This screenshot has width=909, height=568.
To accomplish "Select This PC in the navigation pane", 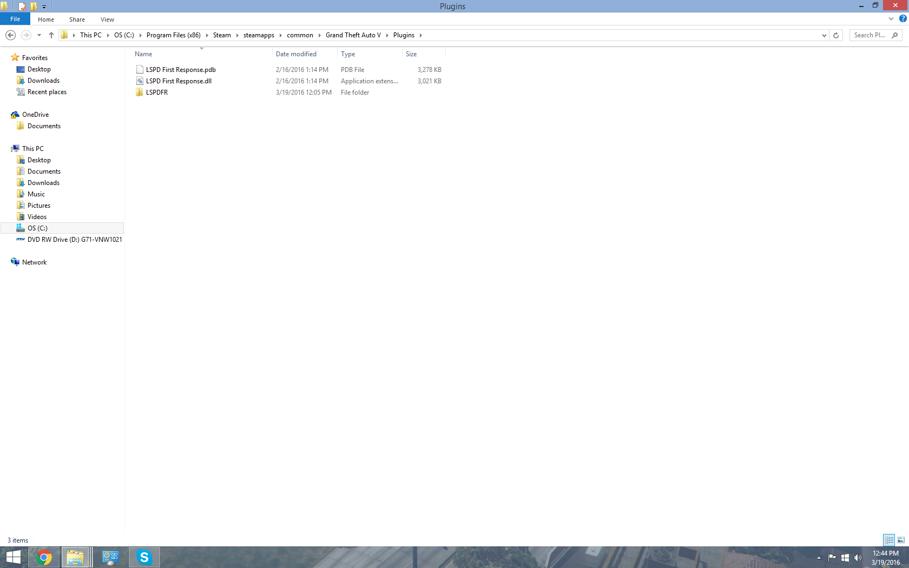I will 32,149.
